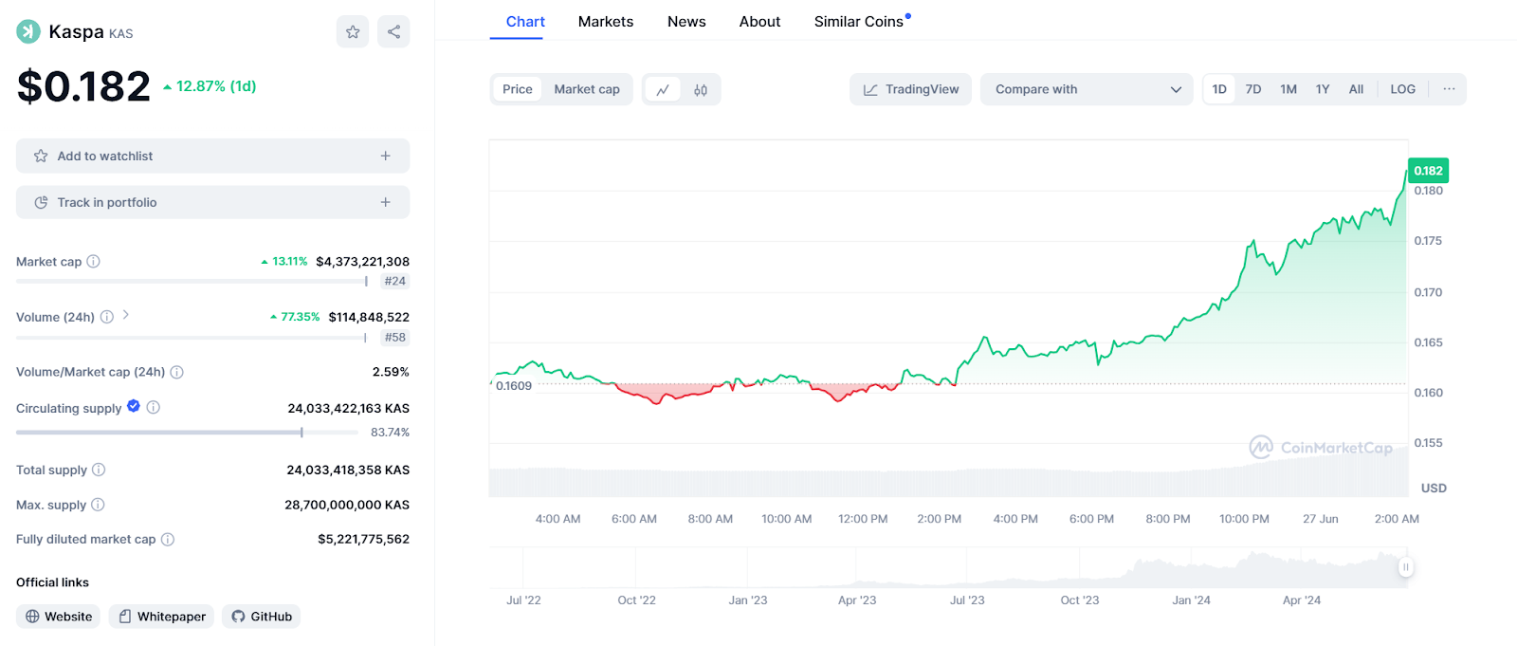Select the line chart view icon
This screenshot has height=646, width=1517.
click(663, 90)
